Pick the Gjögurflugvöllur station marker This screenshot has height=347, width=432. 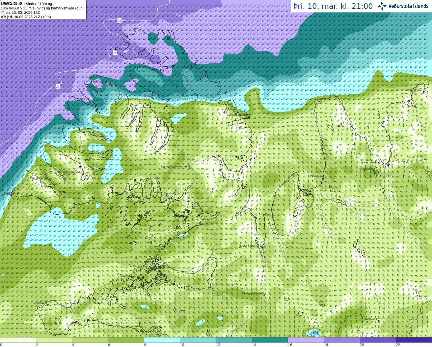(x=249, y=117)
